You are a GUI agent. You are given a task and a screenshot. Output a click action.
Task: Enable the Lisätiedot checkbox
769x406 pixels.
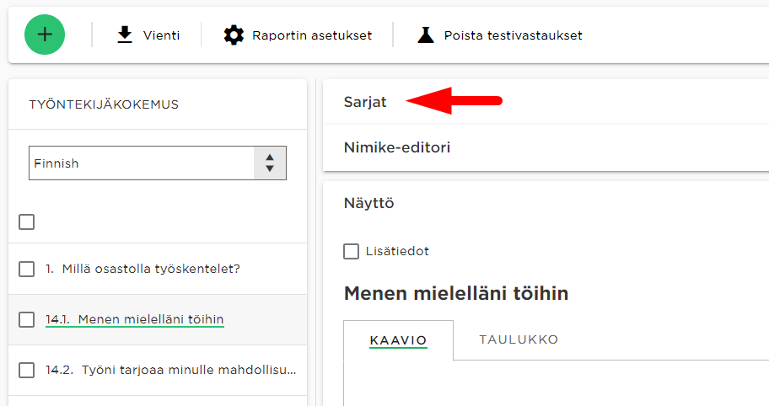click(351, 251)
